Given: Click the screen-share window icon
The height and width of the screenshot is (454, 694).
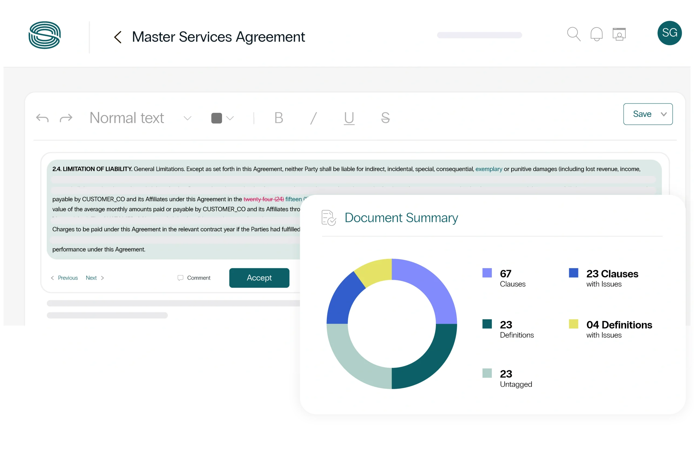Looking at the screenshot, I should pyautogui.click(x=619, y=34).
